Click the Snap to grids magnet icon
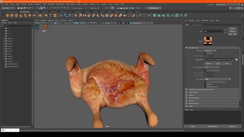 [53, 8]
